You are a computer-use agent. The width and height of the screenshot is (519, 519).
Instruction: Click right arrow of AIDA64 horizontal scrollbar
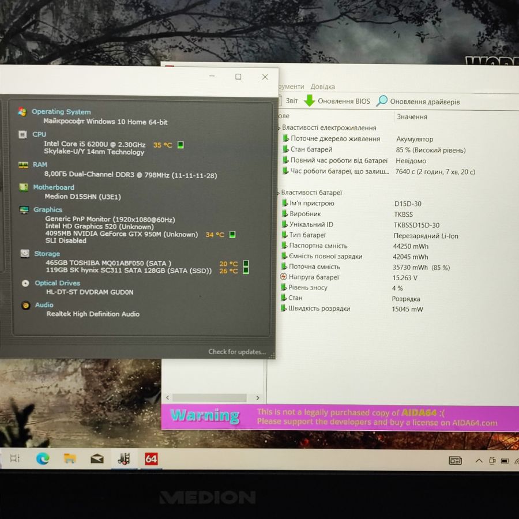258,398
